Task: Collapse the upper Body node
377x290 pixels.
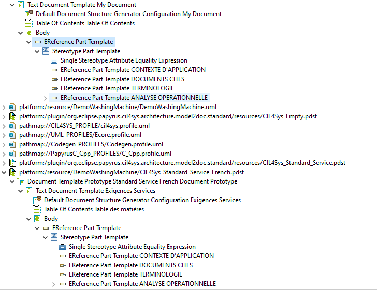Action: tap(20, 33)
